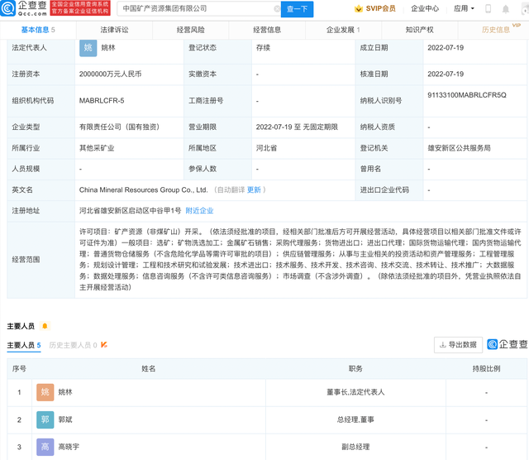Switch to 历史信息 tab
Image resolution: width=529 pixels, height=460 pixels.
(x=496, y=30)
